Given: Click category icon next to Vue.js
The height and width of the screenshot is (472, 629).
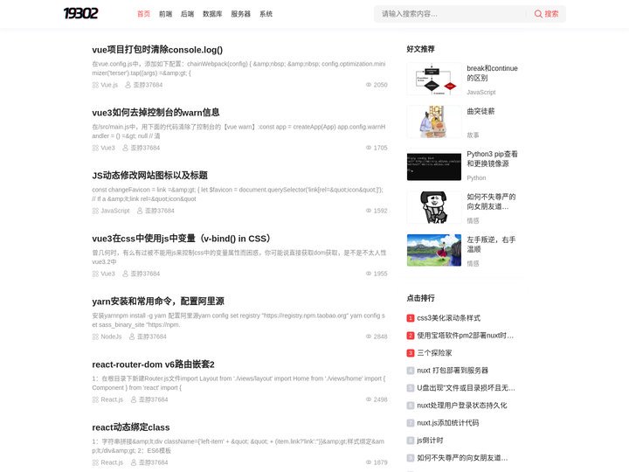Looking at the screenshot, I should (x=95, y=85).
